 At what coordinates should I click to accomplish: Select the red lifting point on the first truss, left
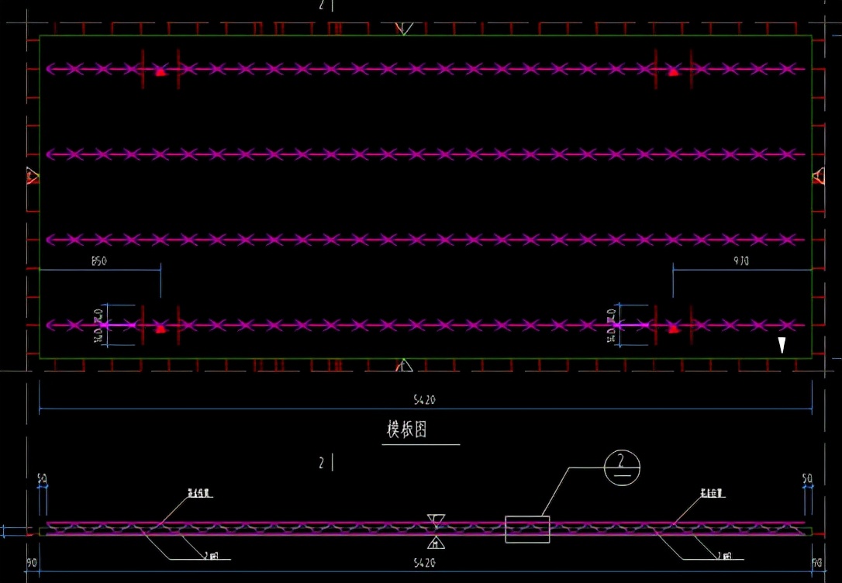tap(160, 71)
